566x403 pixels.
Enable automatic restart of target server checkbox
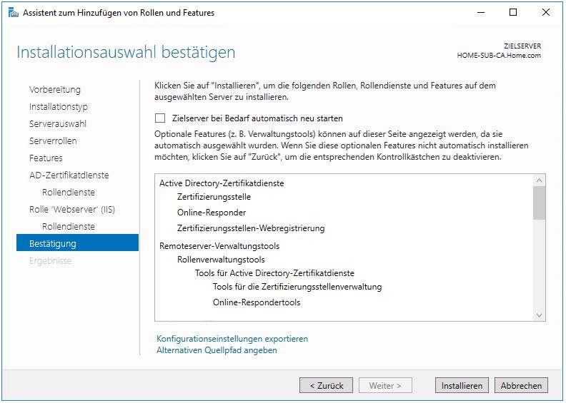click(160, 118)
